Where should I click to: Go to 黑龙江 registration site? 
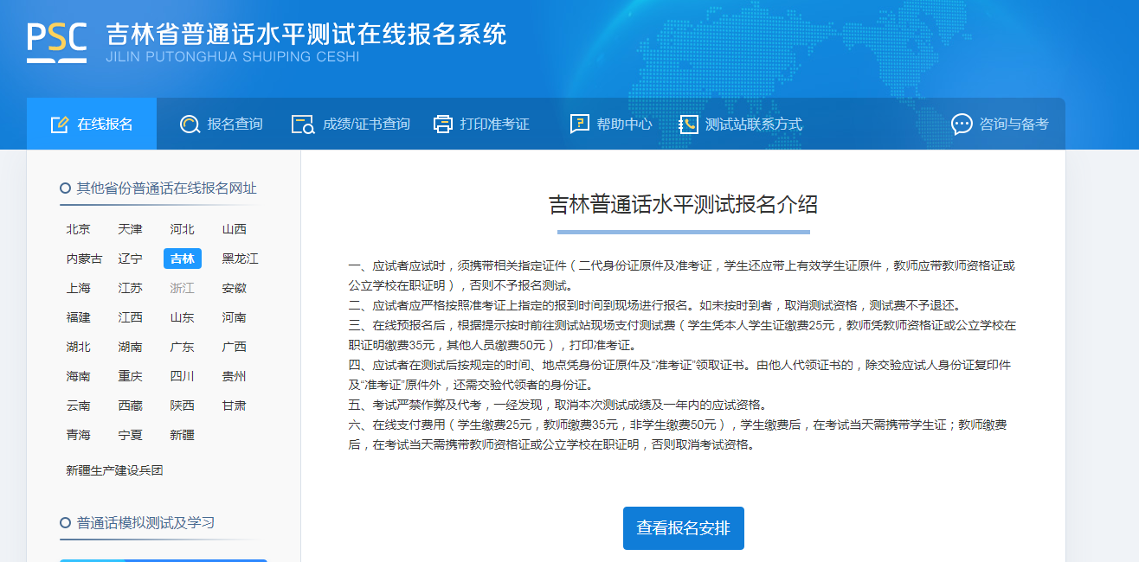pos(240,259)
